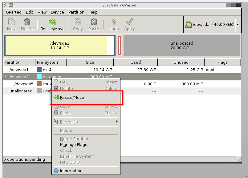The height and width of the screenshot is (178, 248).
Task: Select the /dev/sda5 partition row
Action: [122, 84]
